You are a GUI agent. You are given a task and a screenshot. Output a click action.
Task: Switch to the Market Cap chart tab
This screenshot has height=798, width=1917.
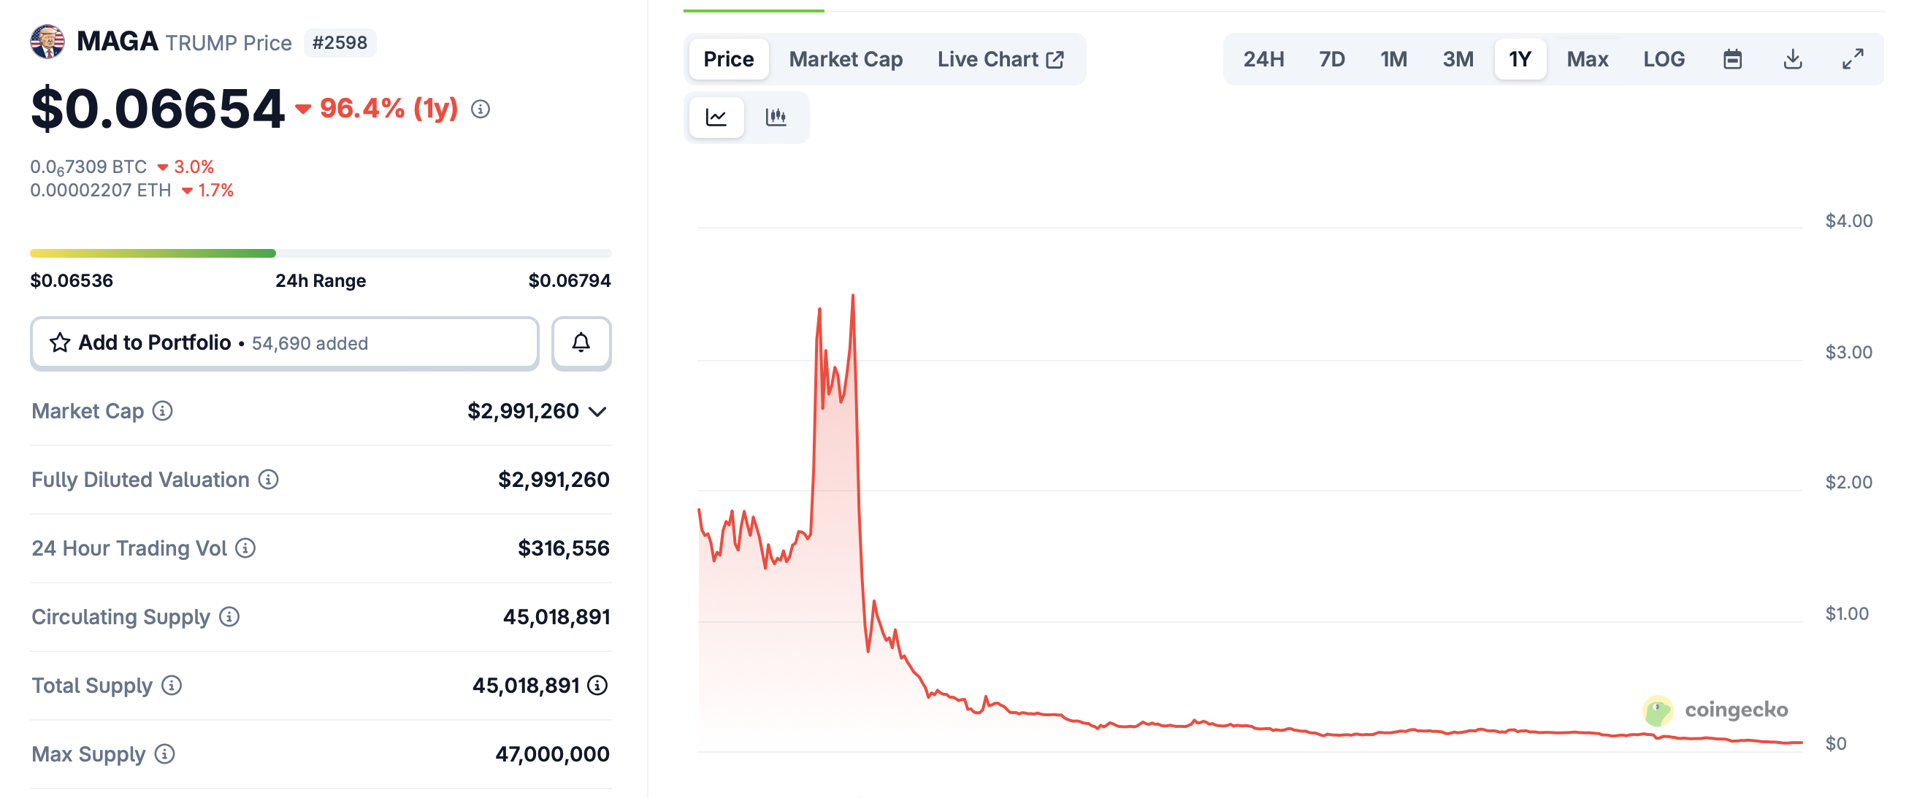(846, 58)
